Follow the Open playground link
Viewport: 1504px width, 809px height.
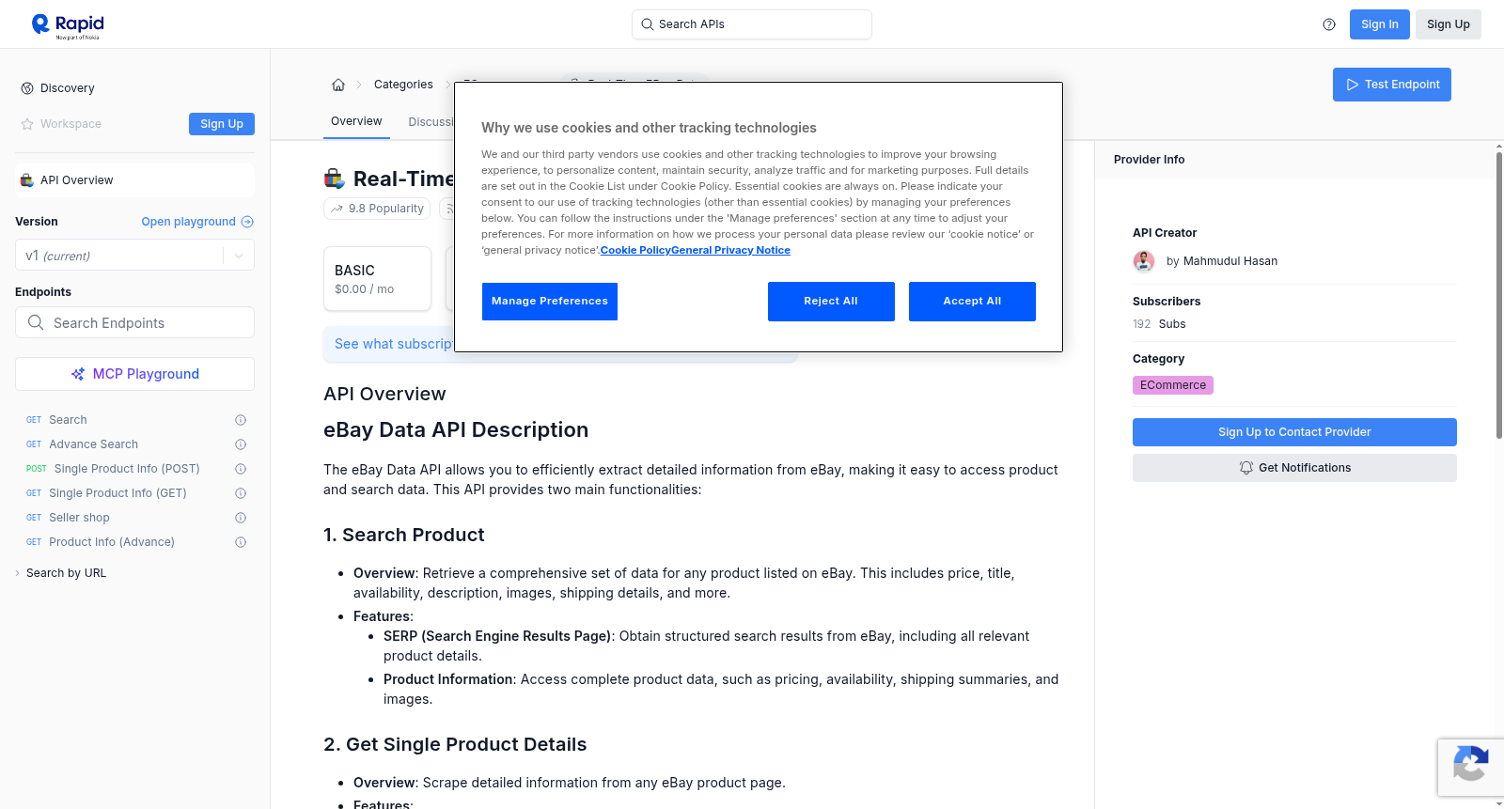[197, 222]
